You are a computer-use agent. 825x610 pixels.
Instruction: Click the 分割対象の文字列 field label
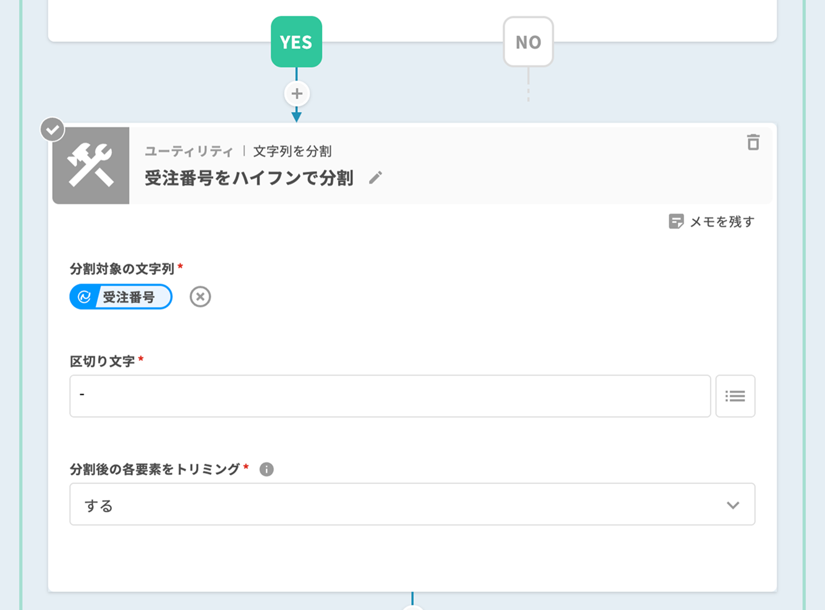[x=122, y=268]
